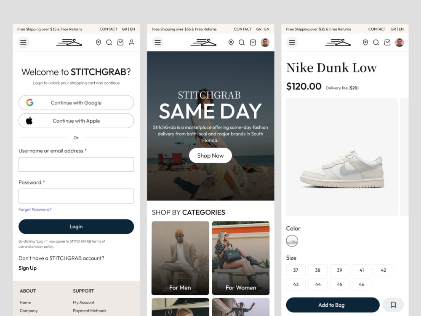Click the user account icon on login screen
421x316 pixels.
131,43
